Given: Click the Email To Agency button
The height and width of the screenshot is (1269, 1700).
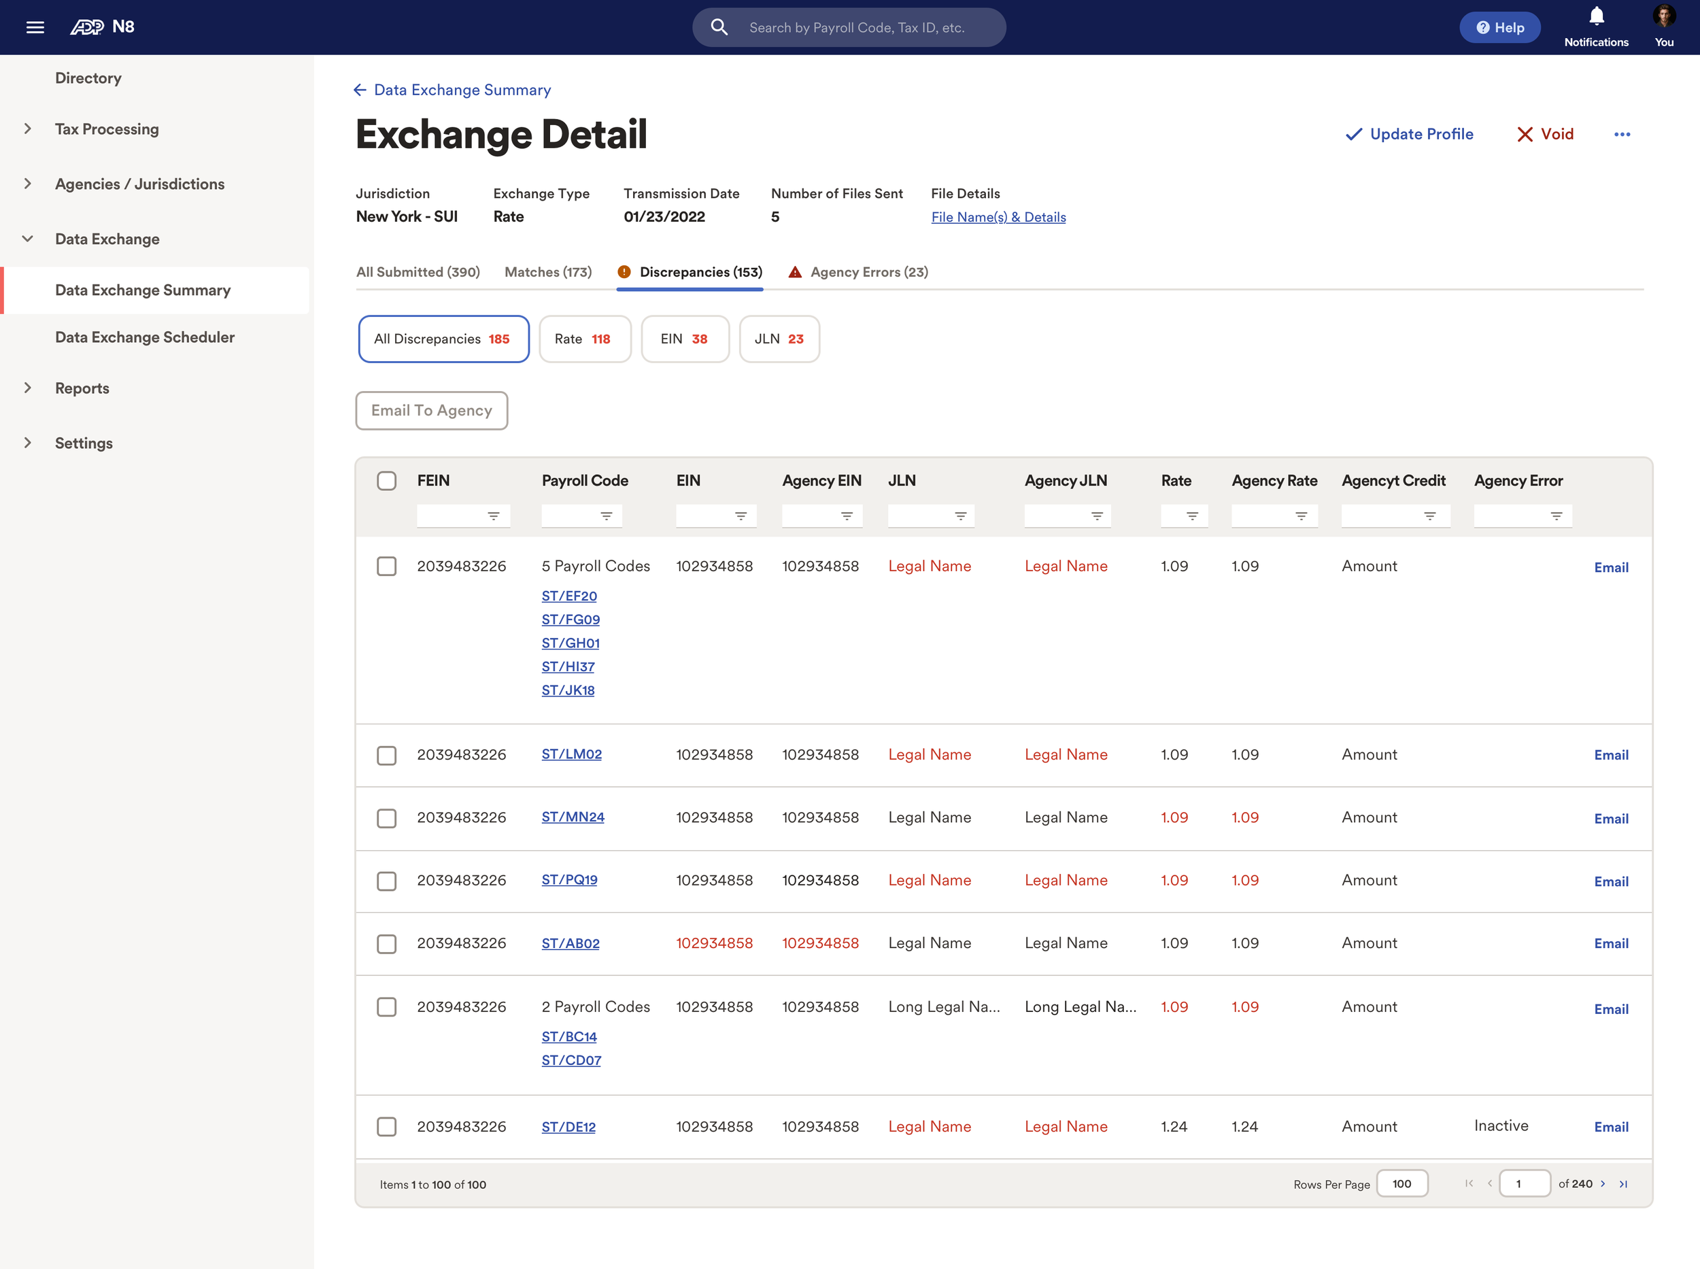Looking at the screenshot, I should (x=431, y=410).
